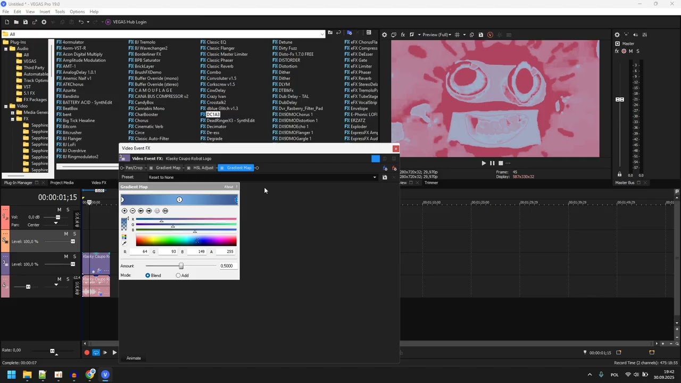Click the Animate button
The height and width of the screenshot is (383, 681).
click(x=134, y=358)
